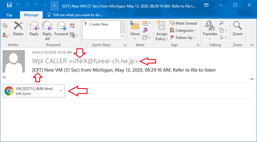Open the attachment's dropdown arrow

coord(61,91)
